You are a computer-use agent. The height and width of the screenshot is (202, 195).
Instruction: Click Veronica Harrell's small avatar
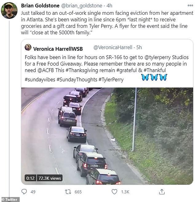click(x=28, y=48)
